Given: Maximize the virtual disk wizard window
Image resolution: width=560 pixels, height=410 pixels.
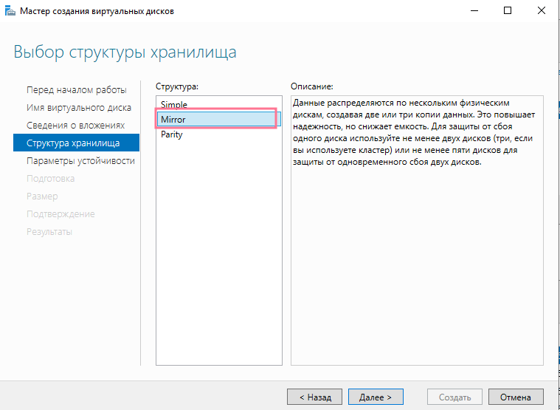Looking at the screenshot, I should click(x=507, y=11).
